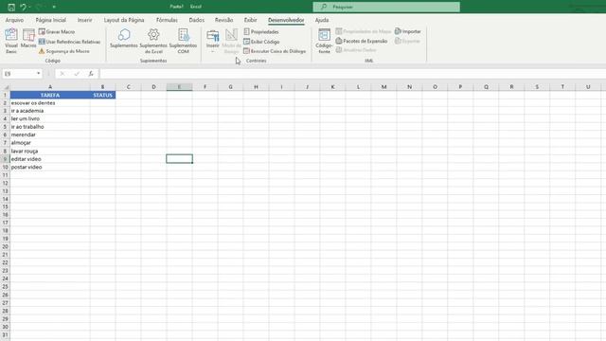Switch to the Página Inicial tab

50,20
